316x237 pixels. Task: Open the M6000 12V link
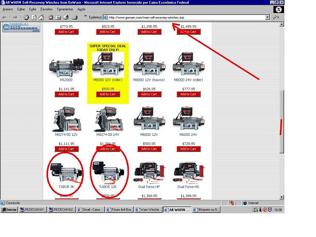149,135
